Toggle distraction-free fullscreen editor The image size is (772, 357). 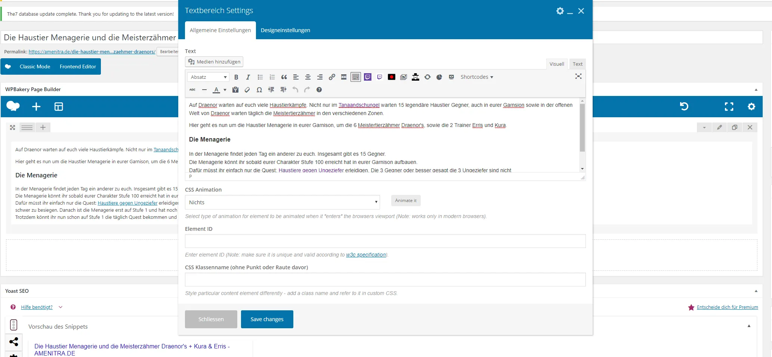(x=578, y=76)
